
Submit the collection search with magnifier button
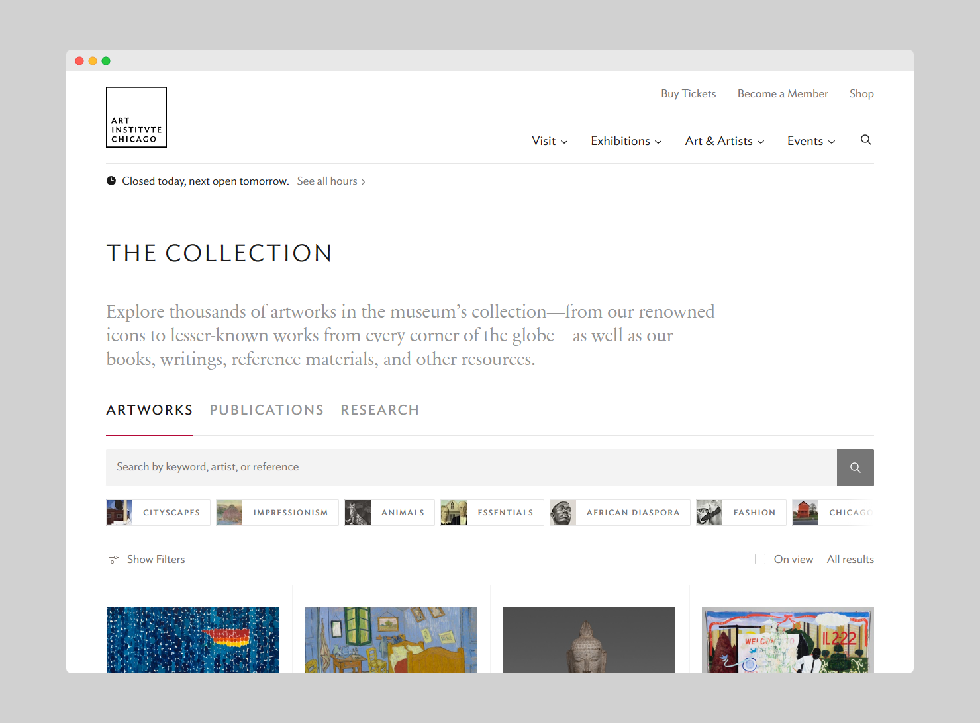coord(855,468)
